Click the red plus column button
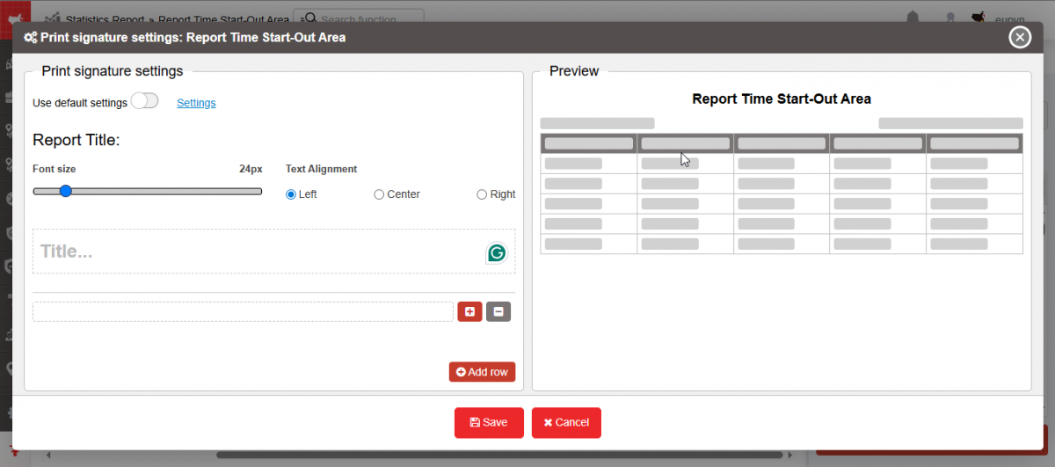The height and width of the screenshot is (467, 1055). [x=469, y=311]
